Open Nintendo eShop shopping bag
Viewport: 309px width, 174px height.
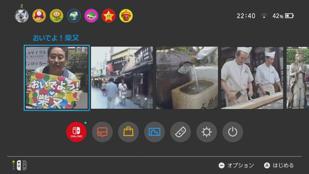tap(128, 132)
